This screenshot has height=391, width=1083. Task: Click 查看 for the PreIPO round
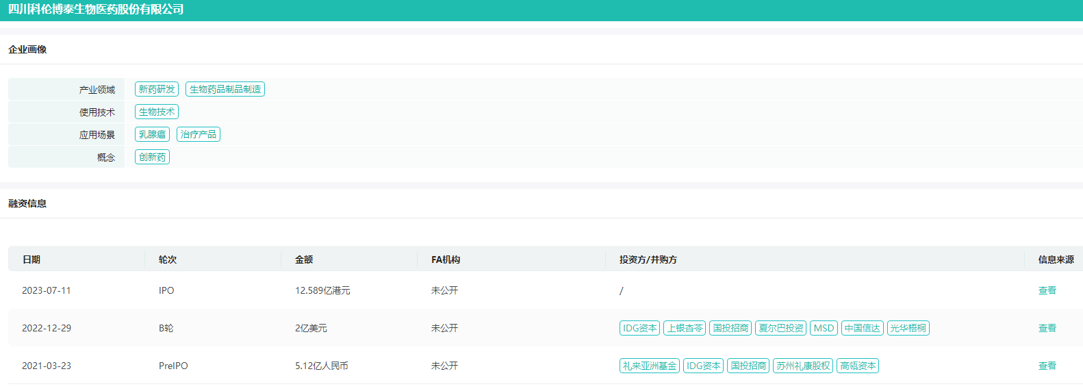[x=1047, y=366]
